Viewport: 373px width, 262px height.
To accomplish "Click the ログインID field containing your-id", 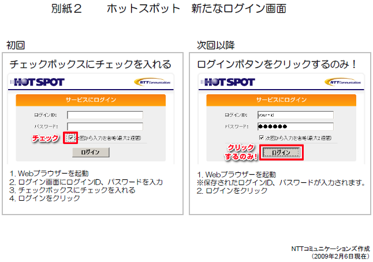I will click(296, 115).
